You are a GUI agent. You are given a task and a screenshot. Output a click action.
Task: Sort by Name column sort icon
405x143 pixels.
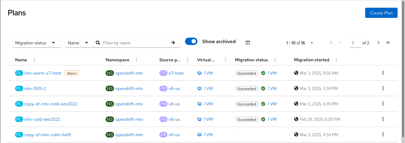[34, 60]
